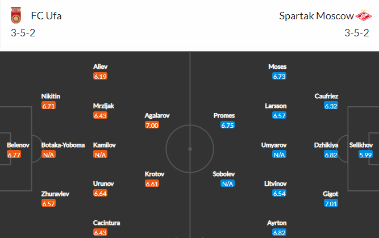Click Aliev's 6.19 rating badge
This screenshot has height=238, width=379.
[101, 76]
